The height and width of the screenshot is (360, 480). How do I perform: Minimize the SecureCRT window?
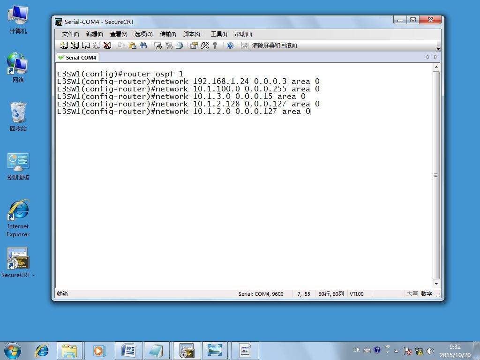click(x=400, y=20)
